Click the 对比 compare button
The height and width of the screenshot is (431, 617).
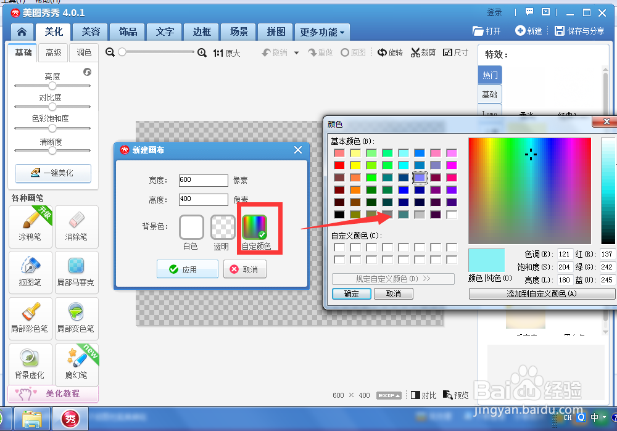pos(423,395)
